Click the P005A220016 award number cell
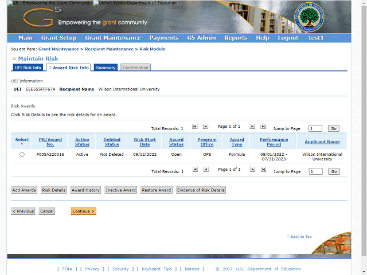The height and width of the screenshot is (275, 367). tap(50, 155)
